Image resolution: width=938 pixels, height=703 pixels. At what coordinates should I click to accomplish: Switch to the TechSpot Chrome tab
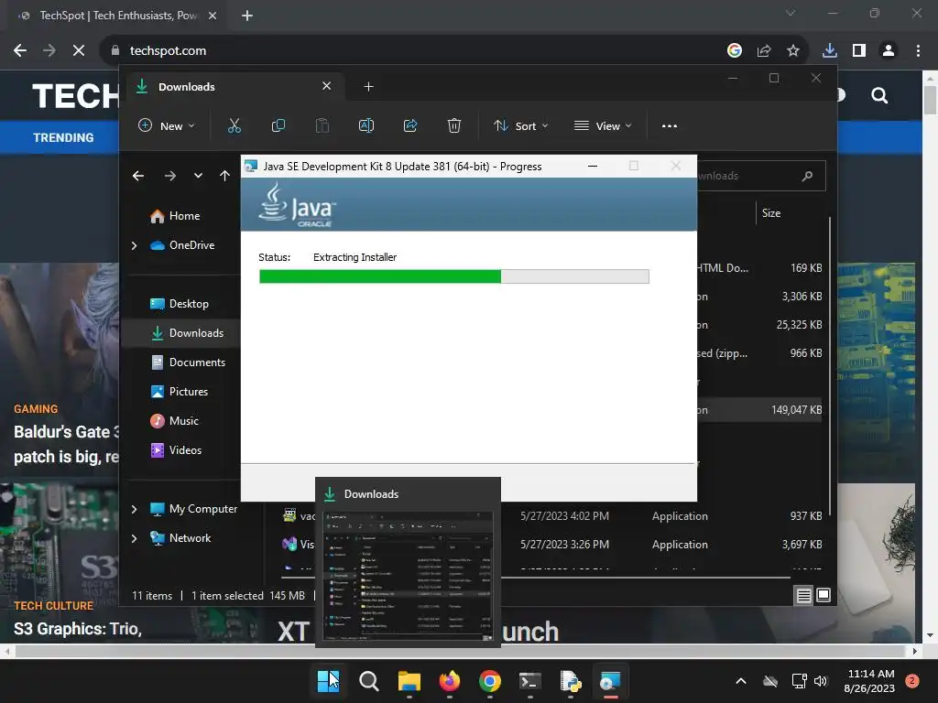pyautogui.click(x=118, y=16)
